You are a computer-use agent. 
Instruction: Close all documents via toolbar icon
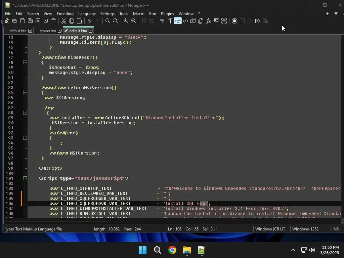[46, 21]
